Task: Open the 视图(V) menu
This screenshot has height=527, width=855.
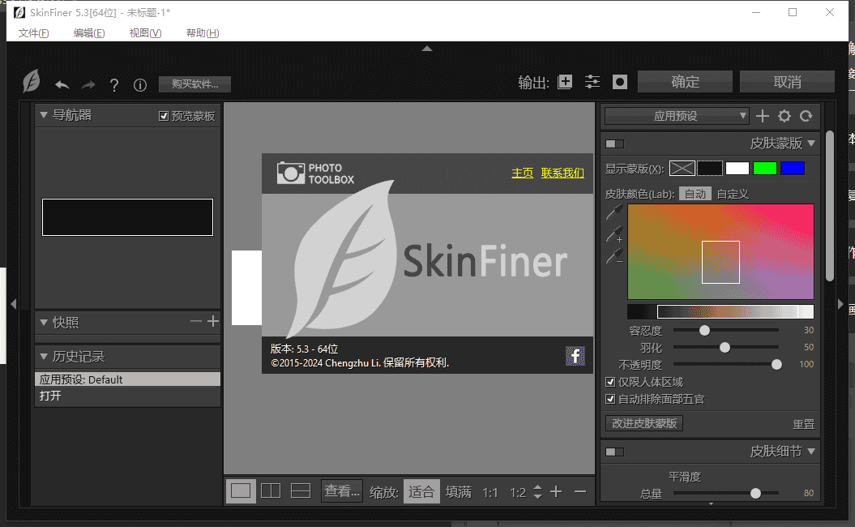Action: tap(145, 33)
